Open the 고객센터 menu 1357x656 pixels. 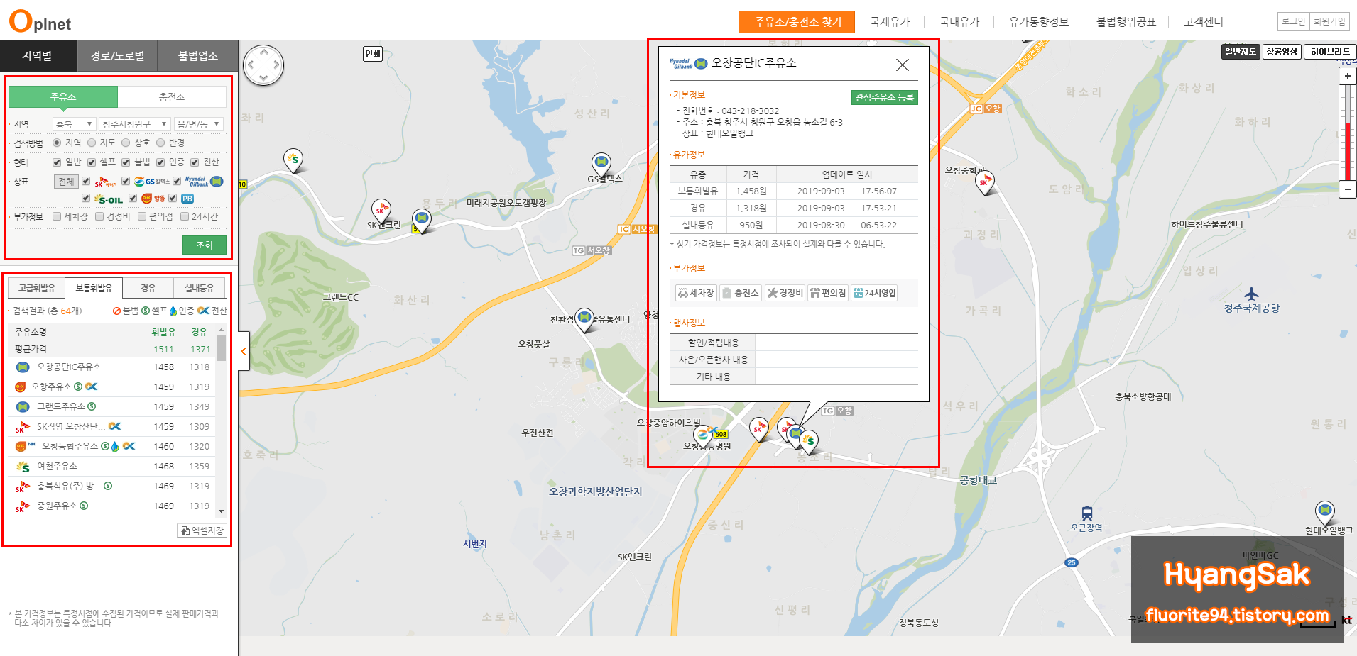click(x=1204, y=22)
